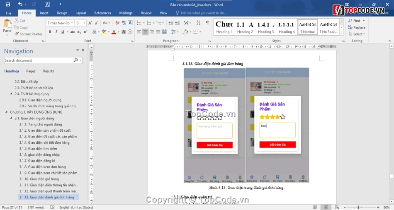Screen dimensions: 394x210
Task: Click the Save icon in title bar
Action: (7, 5)
